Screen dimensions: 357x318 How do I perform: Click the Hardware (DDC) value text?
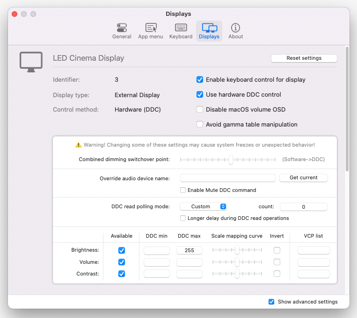[138, 110]
